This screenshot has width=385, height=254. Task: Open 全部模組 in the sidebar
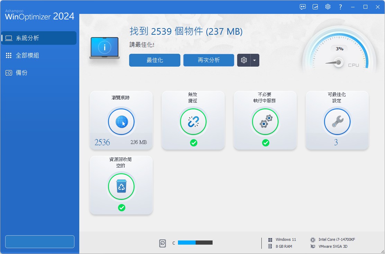(39, 56)
